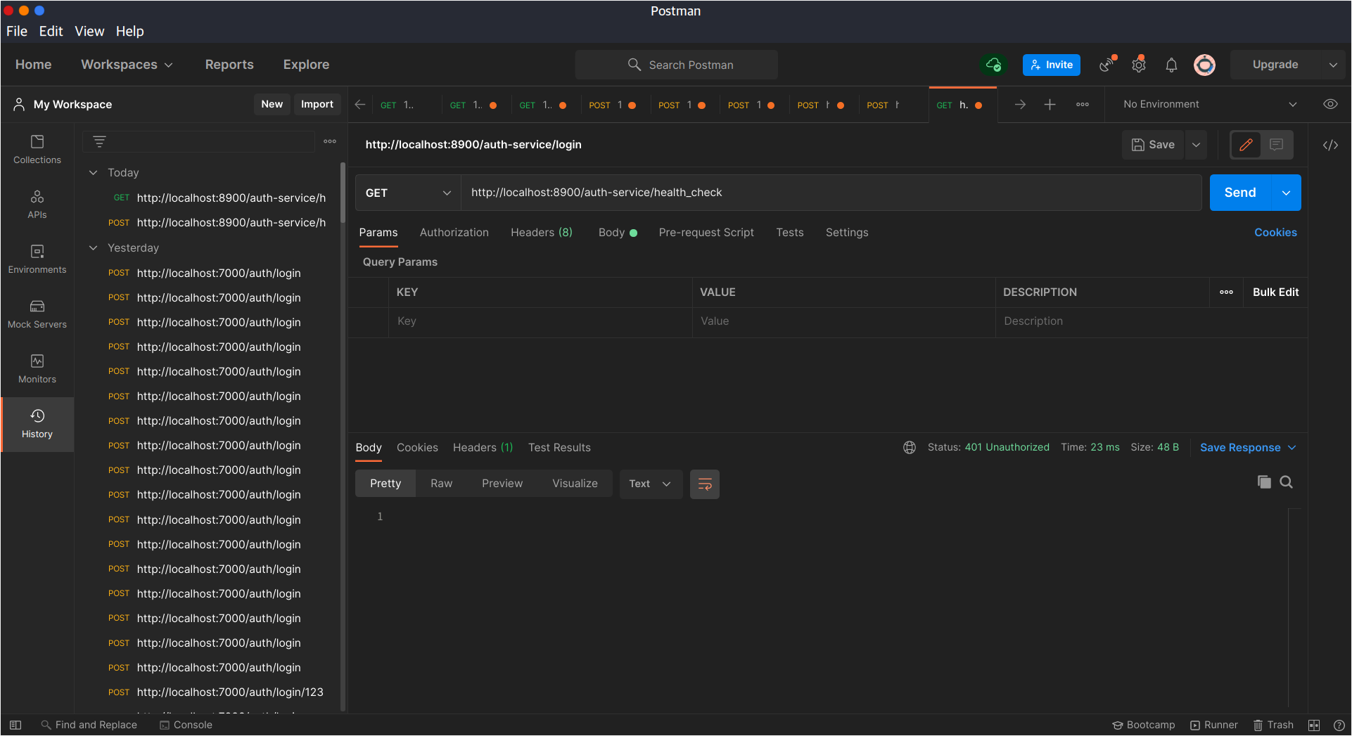
Task: Click the Send button
Action: click(x=1240, y=193)
